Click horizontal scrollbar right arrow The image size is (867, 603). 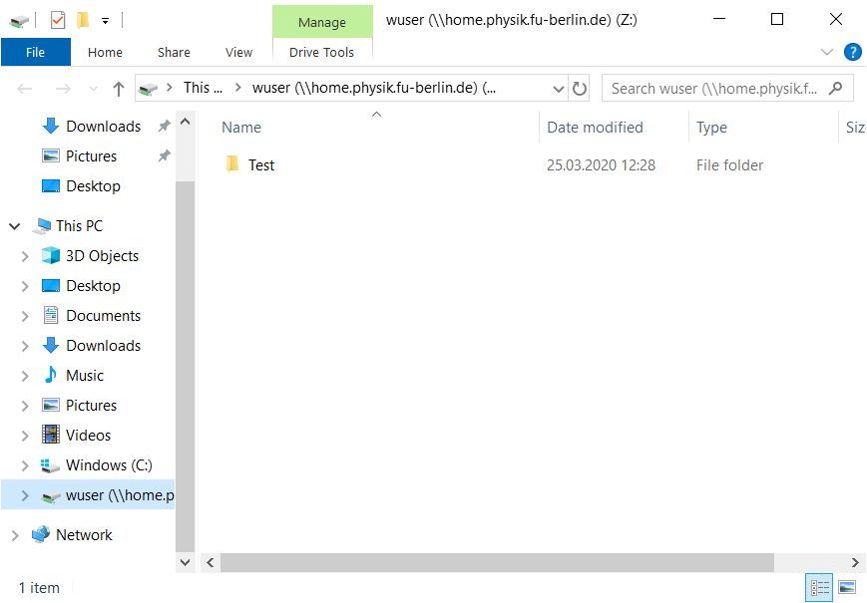tap(855, 563)
